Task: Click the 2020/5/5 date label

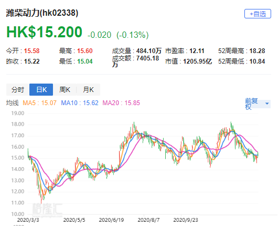Action: point(74,220)
